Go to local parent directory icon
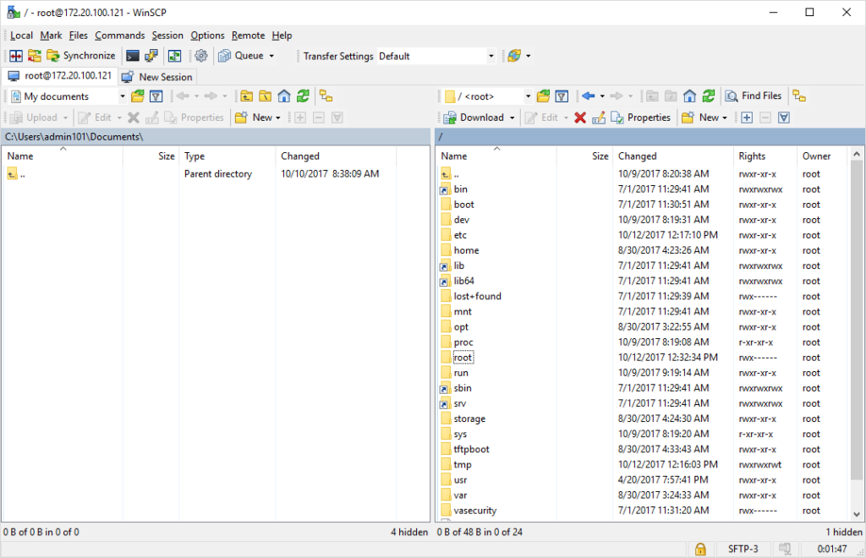Viewport: 866px width, 558px height. pyautogui.click(x=246, y=96)
